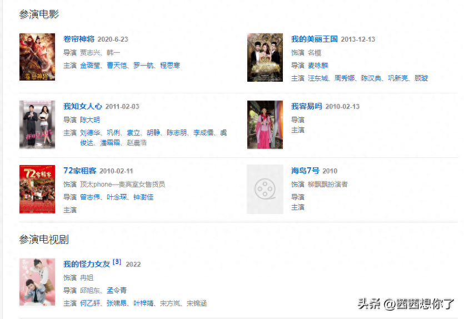Open the 卷帘神将 title link

click(x=79, y=39)
